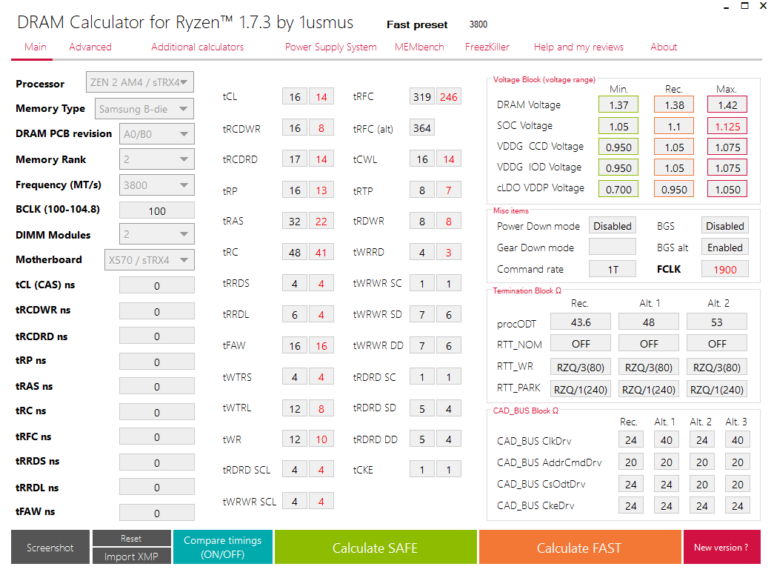
Task: Click the tRC safe value 48
Action: coord(295,252)
